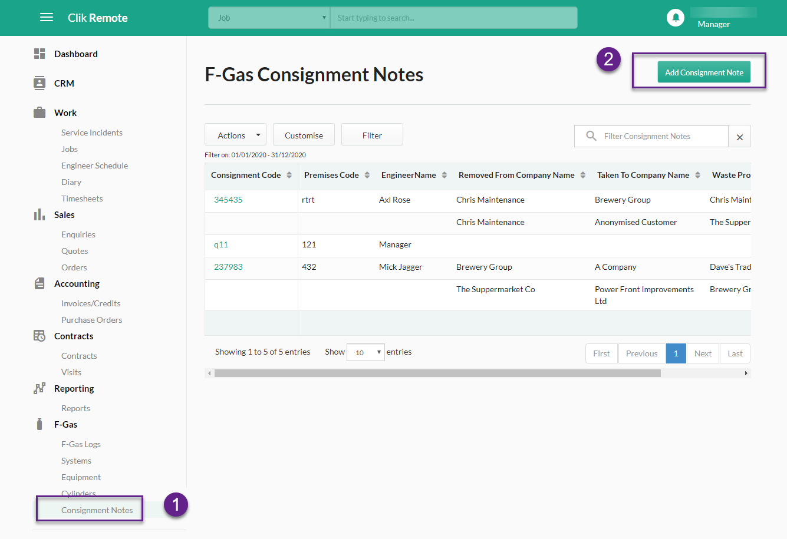787x539 pixels.
Task: Click the Contracts section icon
Action: (39, 336)
